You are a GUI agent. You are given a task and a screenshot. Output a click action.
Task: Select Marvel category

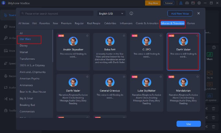(24, 52)
